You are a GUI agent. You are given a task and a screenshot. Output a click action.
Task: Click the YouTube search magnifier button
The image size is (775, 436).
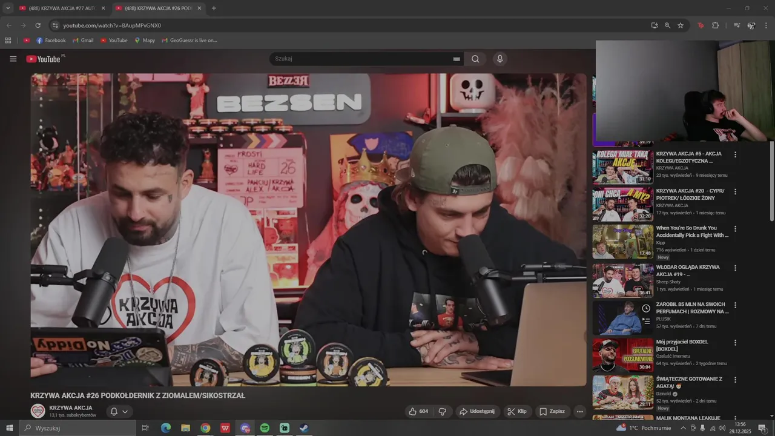[x=475, y=59]
